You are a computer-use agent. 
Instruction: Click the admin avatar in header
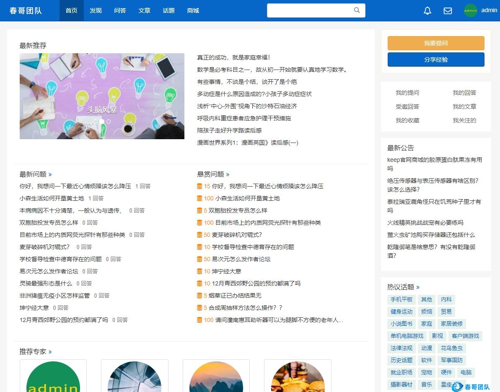[x=471, y=10]
